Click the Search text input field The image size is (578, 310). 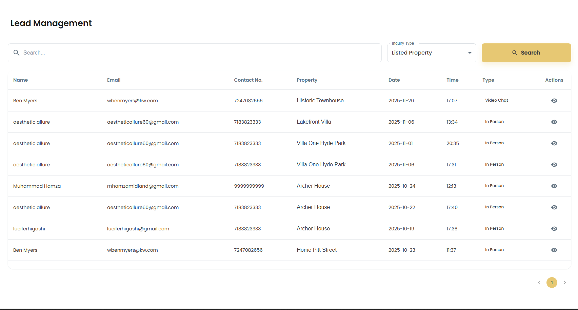click(200, 53)
